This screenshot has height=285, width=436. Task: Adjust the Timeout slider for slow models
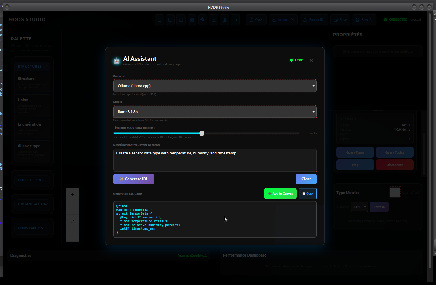pyautogui.click(x=202, y=133)
